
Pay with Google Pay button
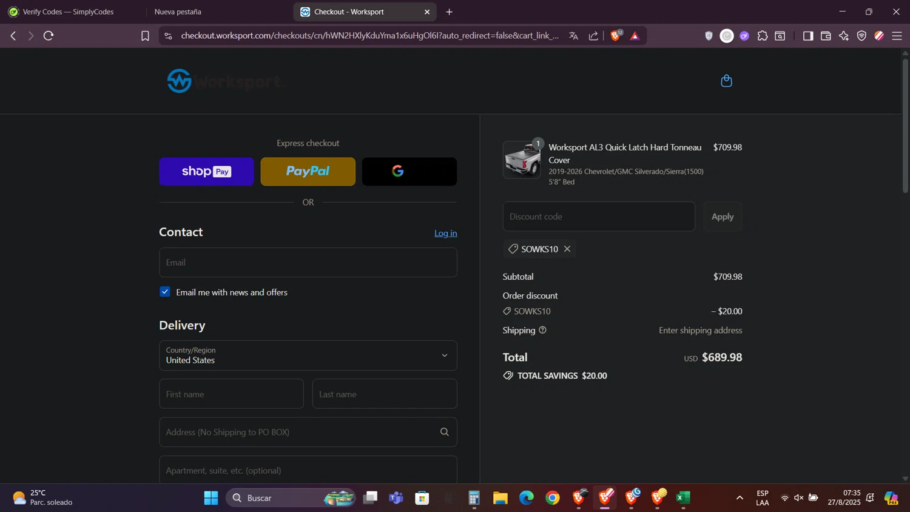(409, 172)
